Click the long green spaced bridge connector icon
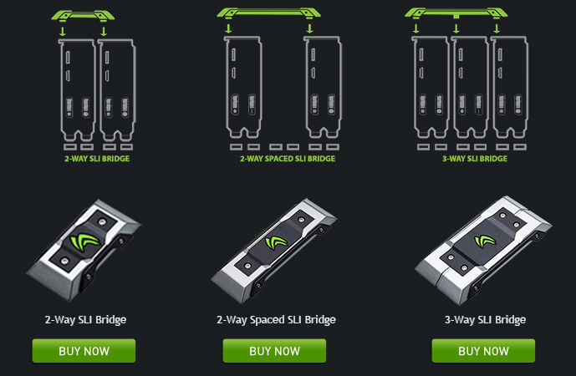Screen dimensions: 576x376 pos(269,13)
